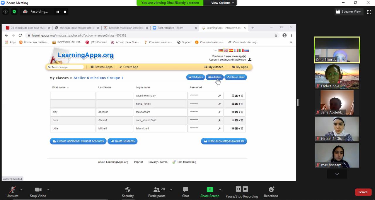Open the meeting information icon

point(5,12)
